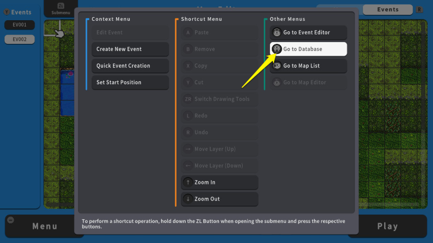This screenshot has width=433, height=243.
Task: Click the Go to Map Editor icon
Action: [277, 82]
